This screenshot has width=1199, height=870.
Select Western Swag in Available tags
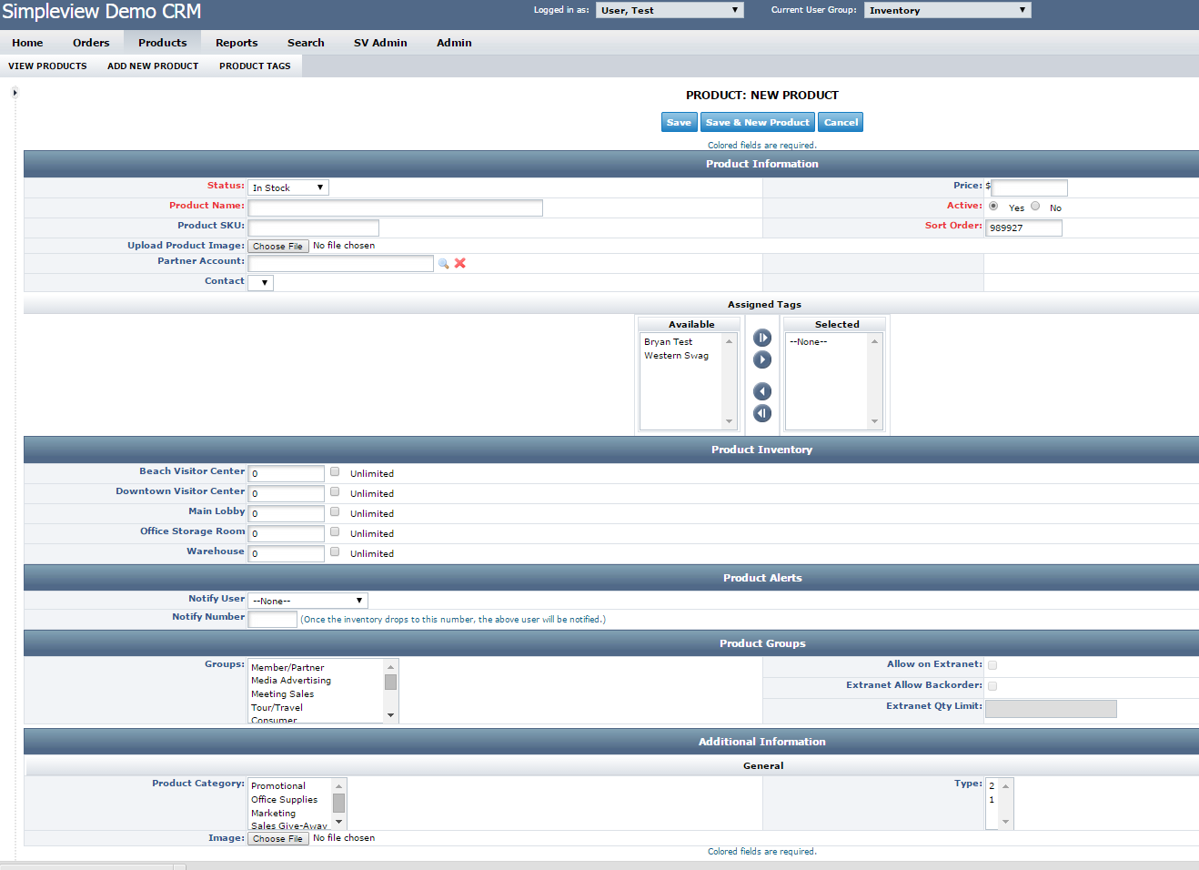click(676, 356)
